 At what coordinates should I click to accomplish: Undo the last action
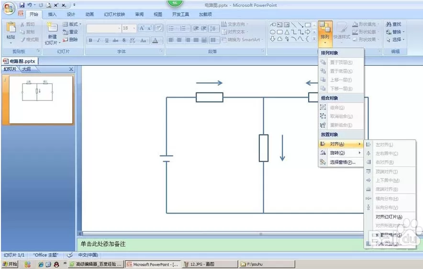click(30, 5)
